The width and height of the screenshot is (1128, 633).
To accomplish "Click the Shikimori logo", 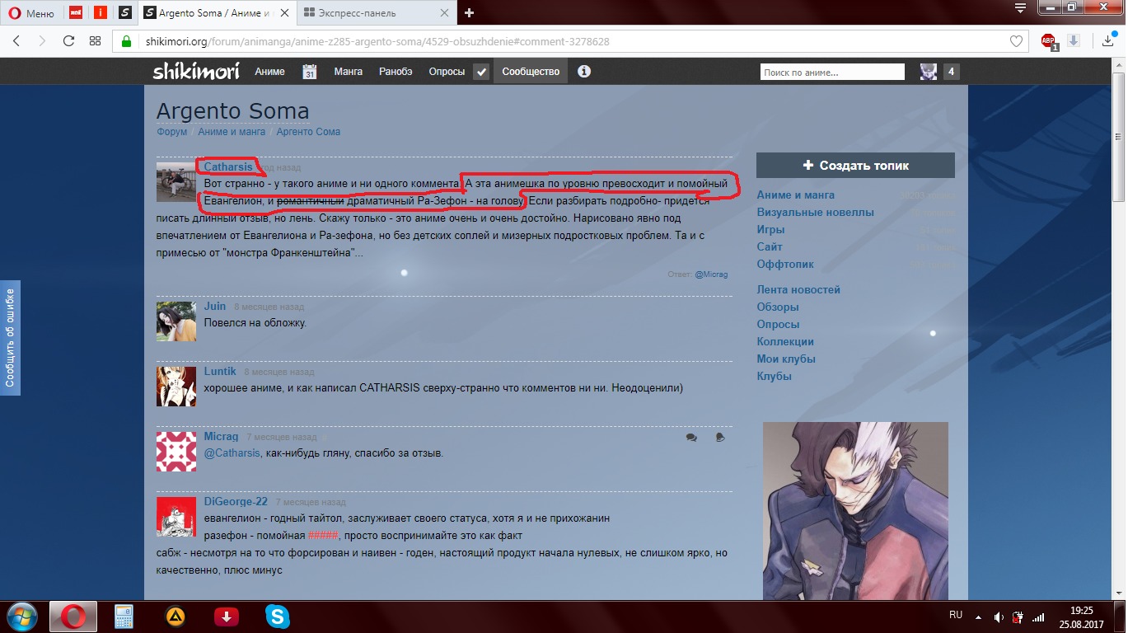I will point(196,72).
